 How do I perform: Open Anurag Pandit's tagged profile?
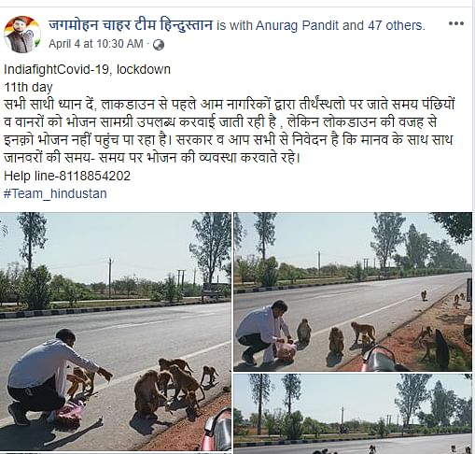pos(297,25)
